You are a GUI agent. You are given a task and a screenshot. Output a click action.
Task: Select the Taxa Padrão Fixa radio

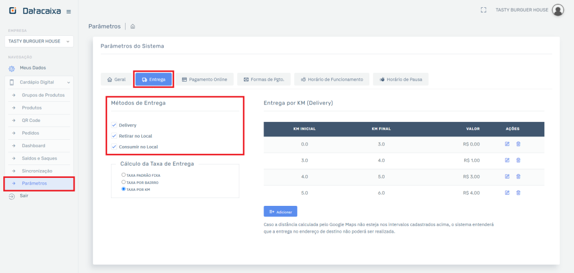pyautogui.click(x=123, y=175)
